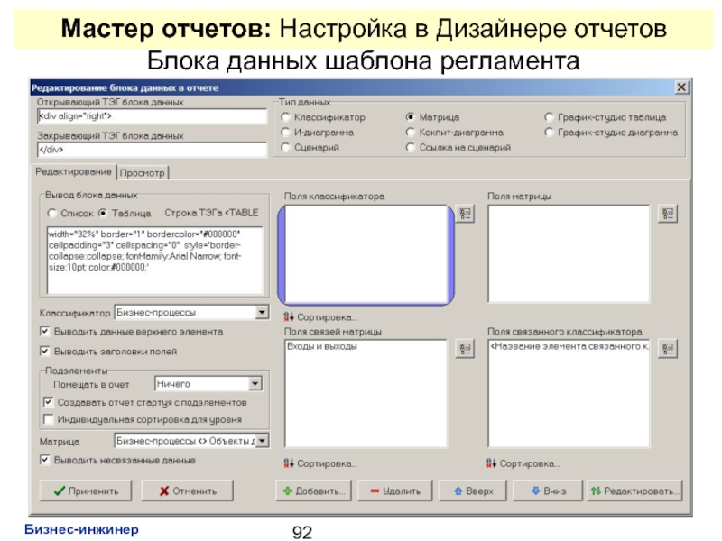
Task: Open Сортировка under Поля связанного классификатора
Action: point(523,463)
